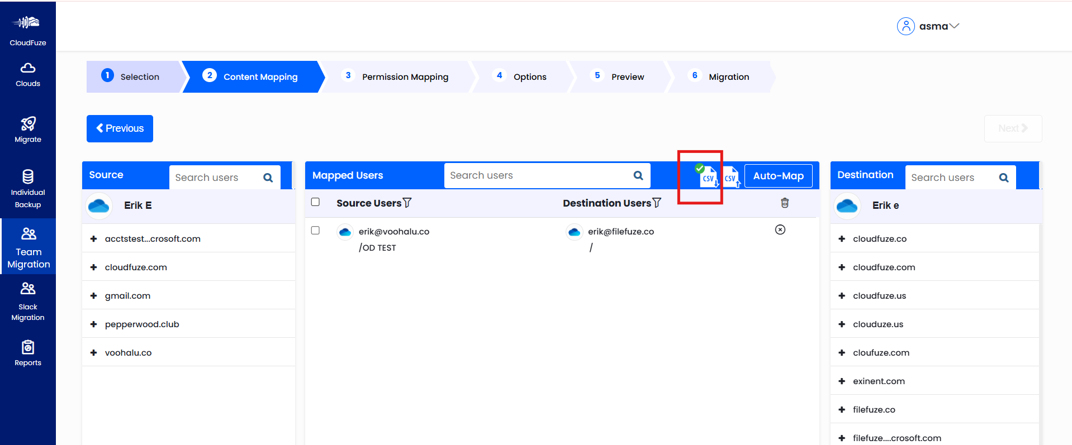Viewport: 1072px width, 445px height.
Task: Click the erik@filefuze.co destination user text
Action: pyautogui.click(x=621, y=232)
